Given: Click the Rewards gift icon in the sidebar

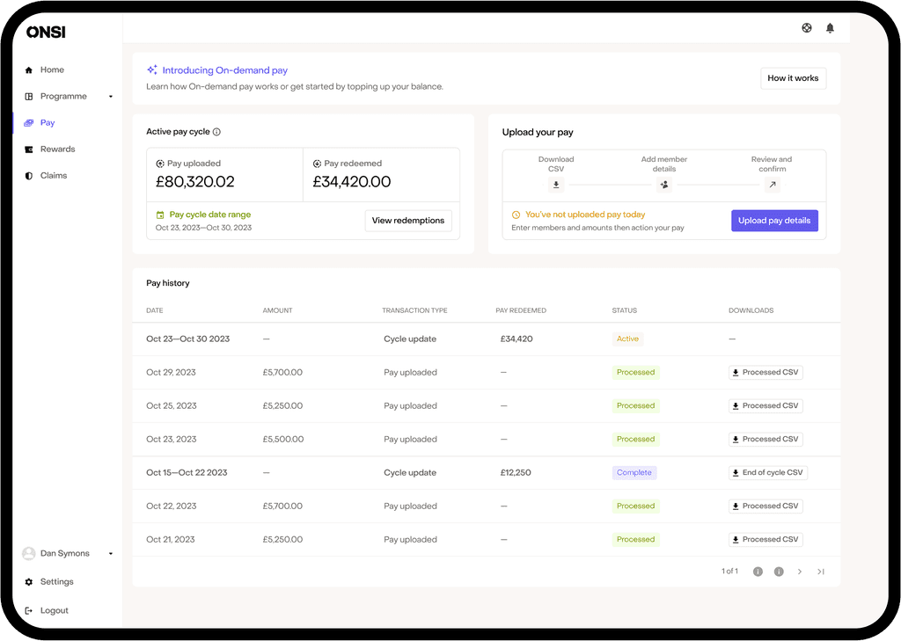Looking at the screenshot, I should [x=29, y=149].
